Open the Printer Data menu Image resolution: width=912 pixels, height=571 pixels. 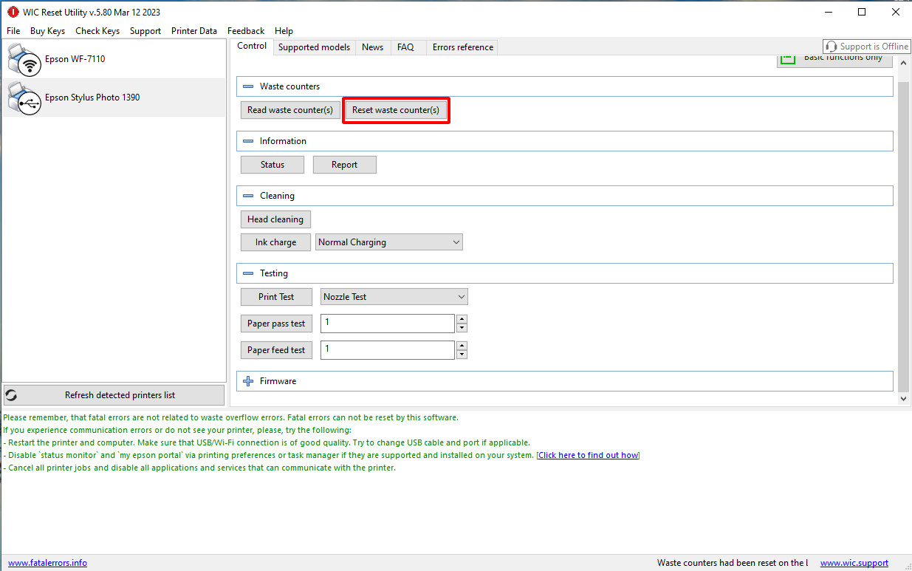[x=194, y=31]
